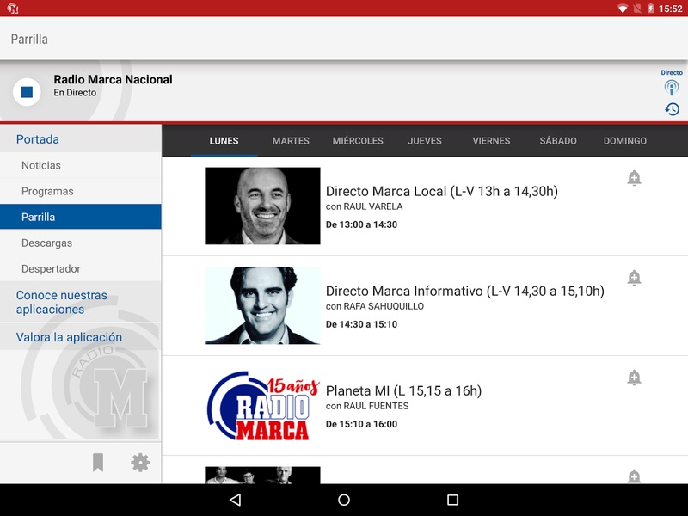
Task: Switch to the LUNES tab
Action: coord(224,141)
